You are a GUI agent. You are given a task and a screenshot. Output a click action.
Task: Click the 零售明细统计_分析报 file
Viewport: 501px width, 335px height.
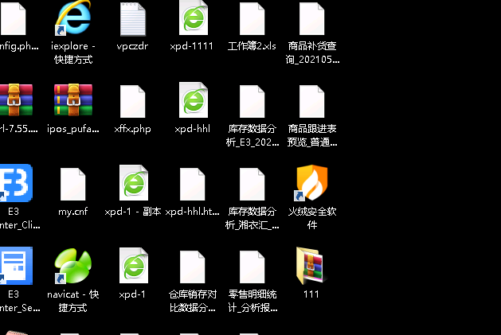252,267
